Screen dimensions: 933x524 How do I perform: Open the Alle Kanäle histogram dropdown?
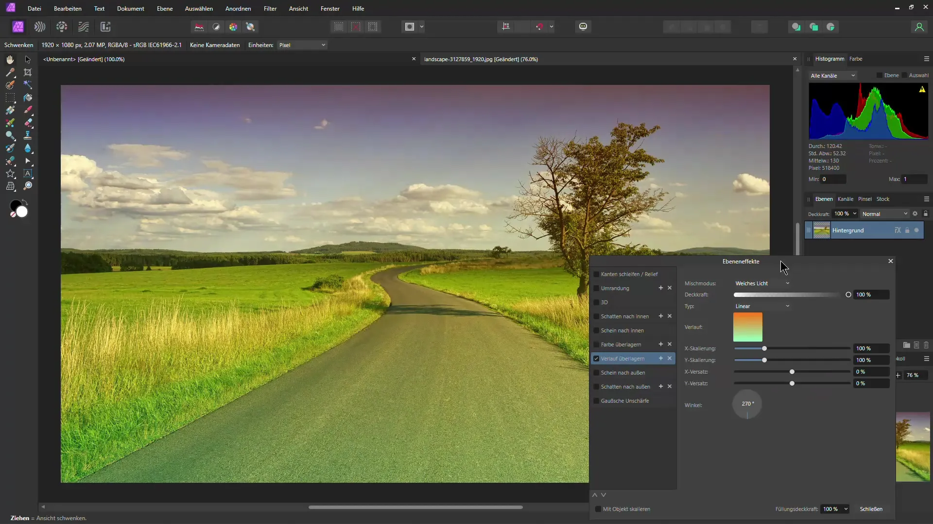(x=832, y=76)
